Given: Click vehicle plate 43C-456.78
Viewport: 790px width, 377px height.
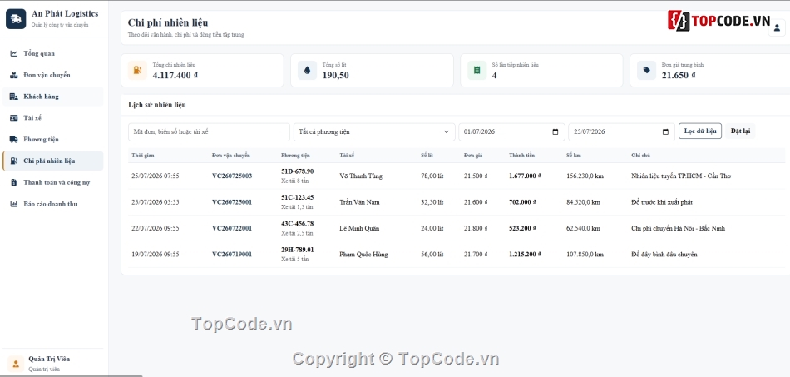Looking at the screenshot, I should click(297, 224).
